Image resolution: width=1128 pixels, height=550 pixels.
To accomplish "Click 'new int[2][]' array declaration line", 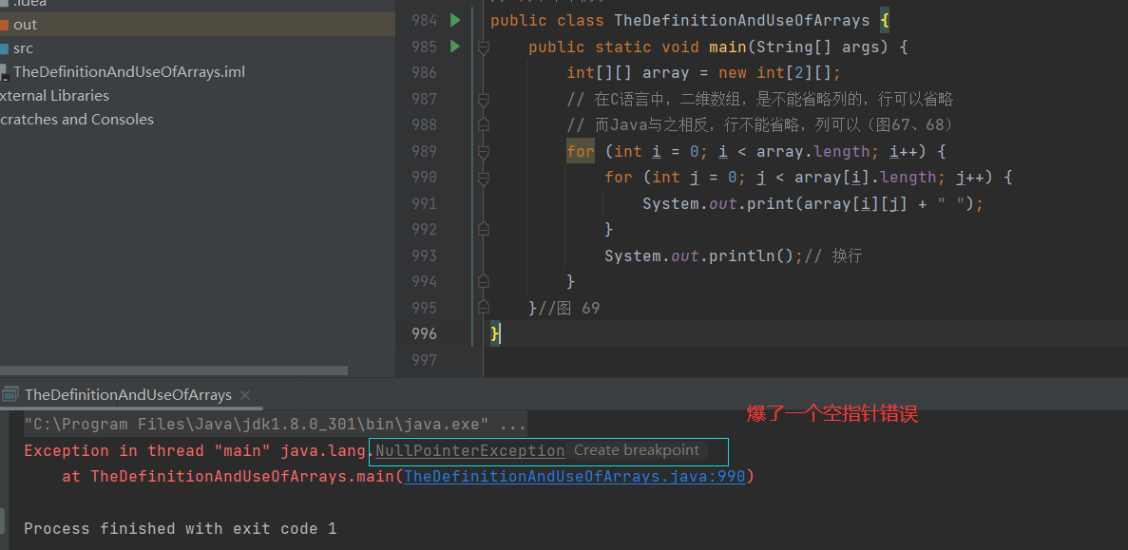I will pyautogui.click(x=703, y=72).
